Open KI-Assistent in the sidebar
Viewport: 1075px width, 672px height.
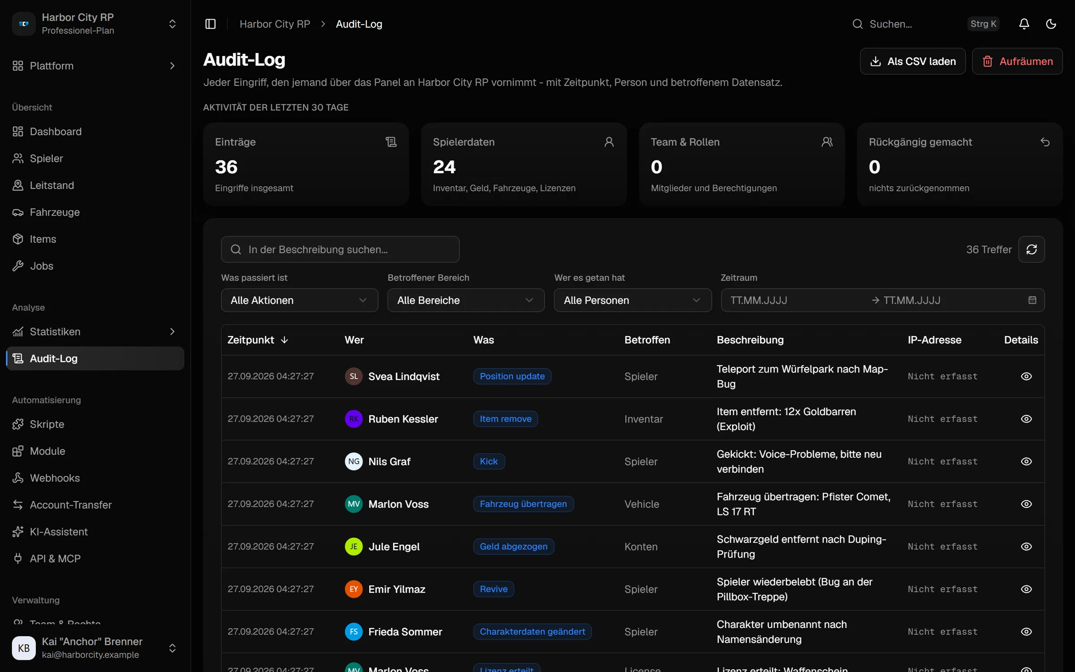tap(95, 532)
